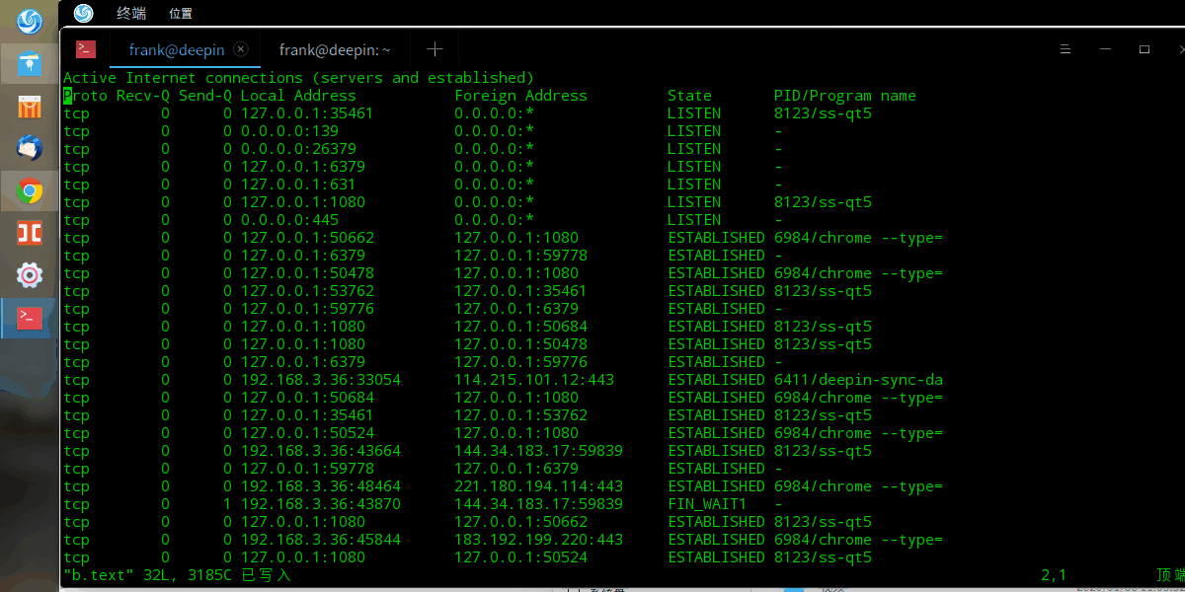Viewport: 1185px width, 592px height.
Task: Add a new terminal tab with plus
Action: 434,49
